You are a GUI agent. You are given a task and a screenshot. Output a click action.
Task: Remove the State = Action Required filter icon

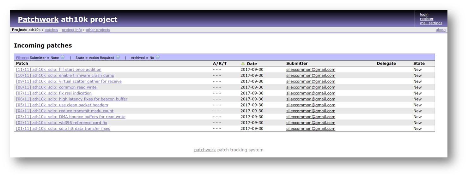[118, 57]
